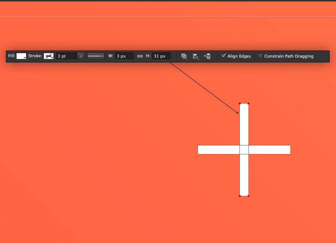Click the layered squares of the arrange icon
The width and height of the screenshot is (336, 243).
tap(208, 56)
